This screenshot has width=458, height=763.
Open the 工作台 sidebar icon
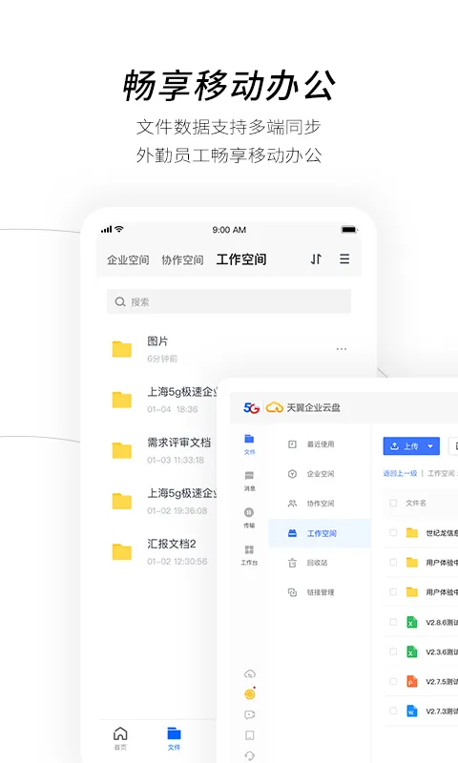tap(249, 555)
